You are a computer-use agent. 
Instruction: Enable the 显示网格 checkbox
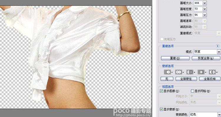pyautogui.click(x=192, y=91)
